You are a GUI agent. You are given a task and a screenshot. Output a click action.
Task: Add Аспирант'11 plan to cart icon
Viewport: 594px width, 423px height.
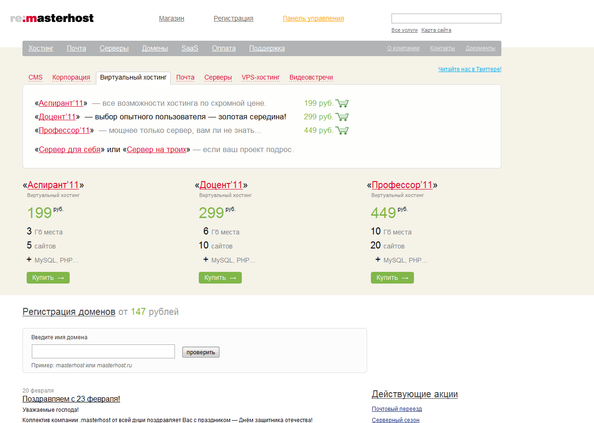342,103
